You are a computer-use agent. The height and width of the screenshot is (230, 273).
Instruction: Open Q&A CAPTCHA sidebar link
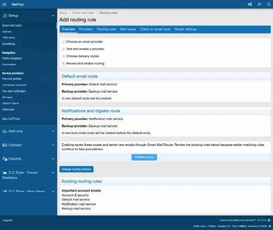pos(11,119)
